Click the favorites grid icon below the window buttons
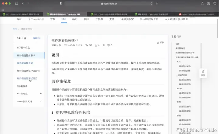 [2, 10]
